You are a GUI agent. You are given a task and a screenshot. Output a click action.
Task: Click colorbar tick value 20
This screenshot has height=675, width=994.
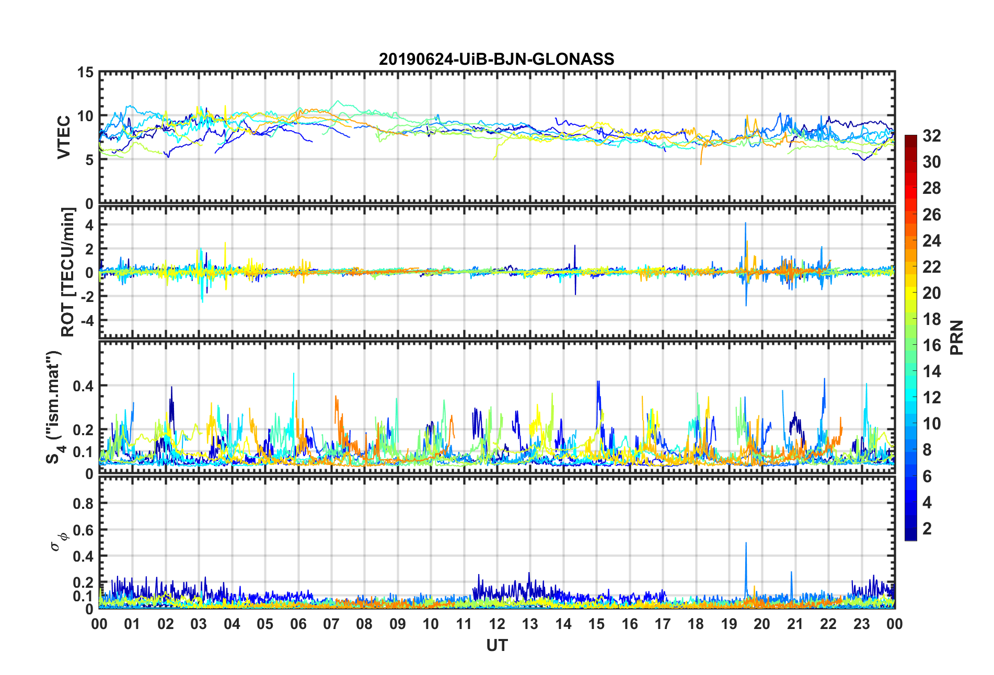[931, 293]
